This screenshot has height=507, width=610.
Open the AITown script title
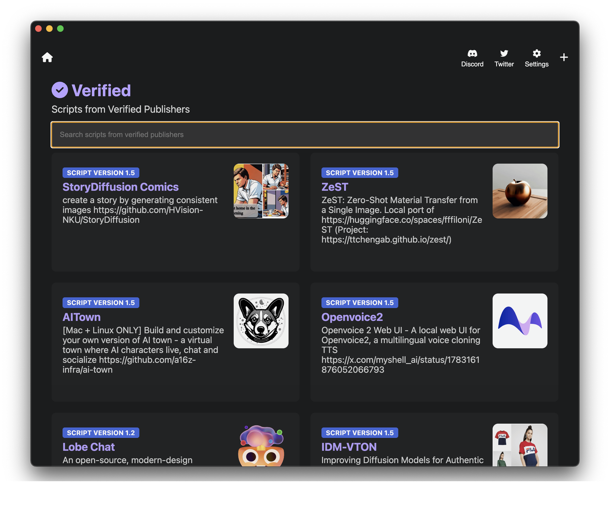pyautogui.click(x=81, y=317)
